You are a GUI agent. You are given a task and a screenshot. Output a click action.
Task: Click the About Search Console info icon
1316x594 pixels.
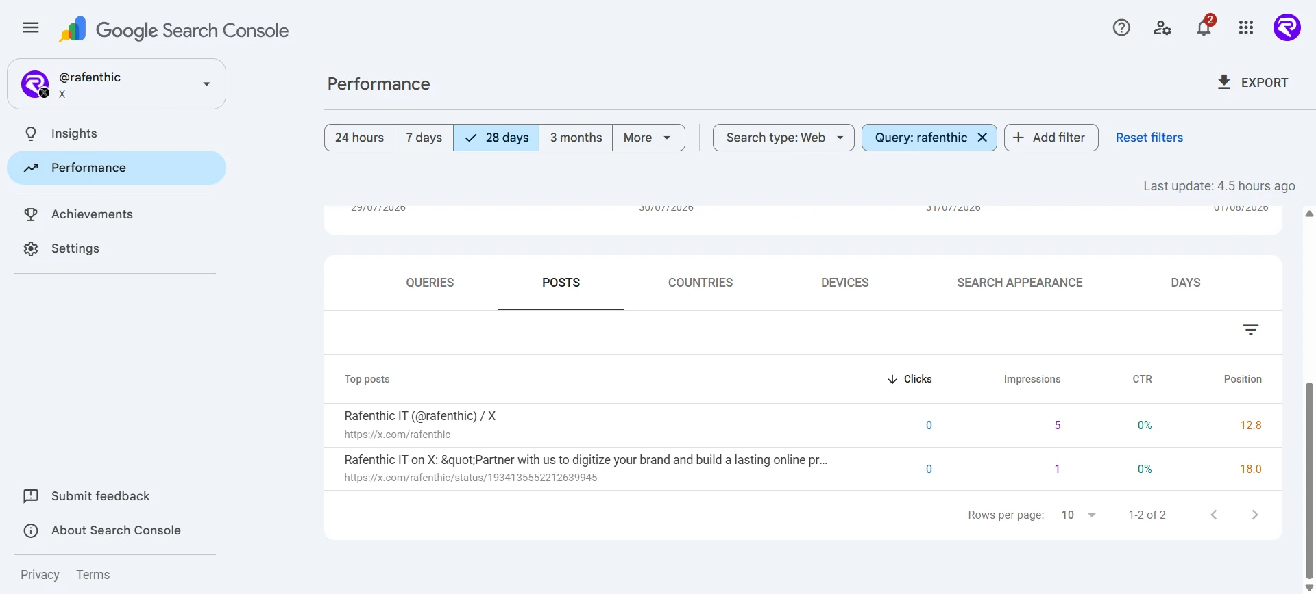coord(31,530)
